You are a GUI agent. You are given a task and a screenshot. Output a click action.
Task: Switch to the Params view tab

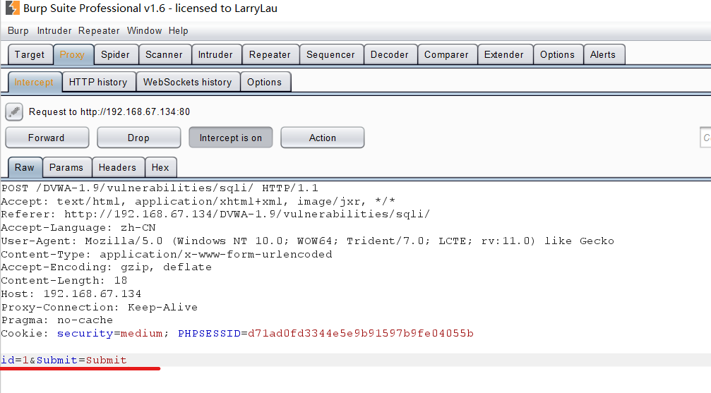coord(66,167)
